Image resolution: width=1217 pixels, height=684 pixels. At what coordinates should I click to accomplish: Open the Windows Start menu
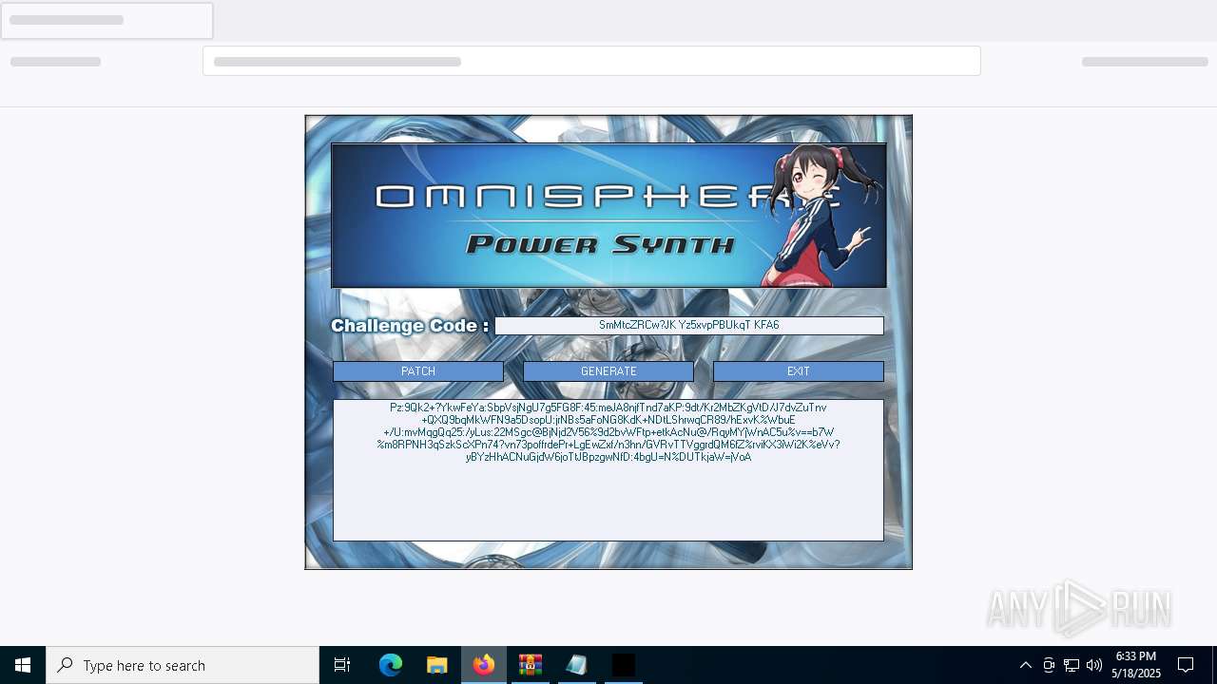[x=23, y=665]
